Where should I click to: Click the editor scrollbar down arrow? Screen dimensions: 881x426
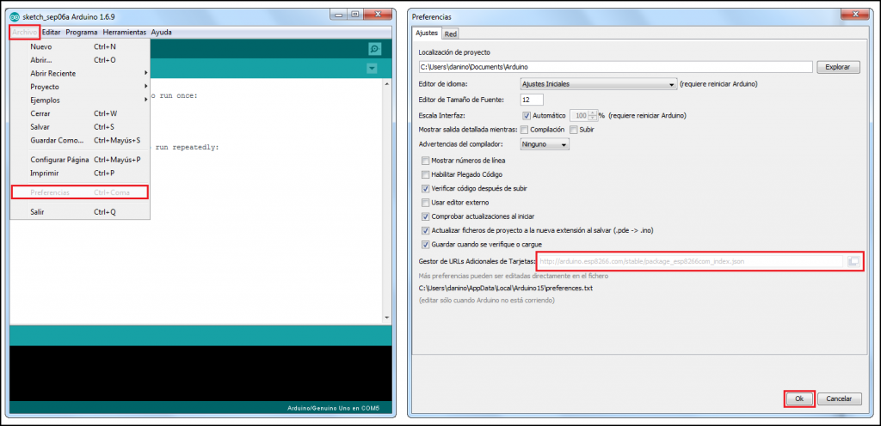(x=386, y=318)
